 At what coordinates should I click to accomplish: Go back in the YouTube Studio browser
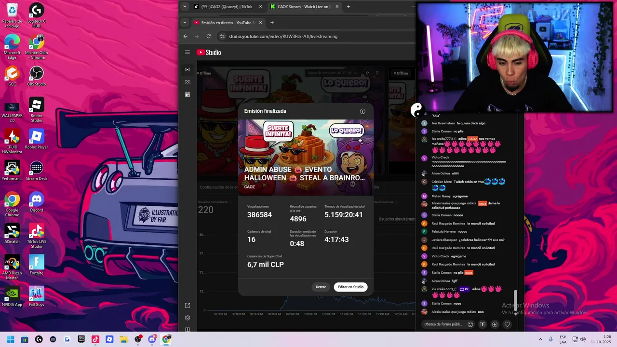[x=186, y=36]
